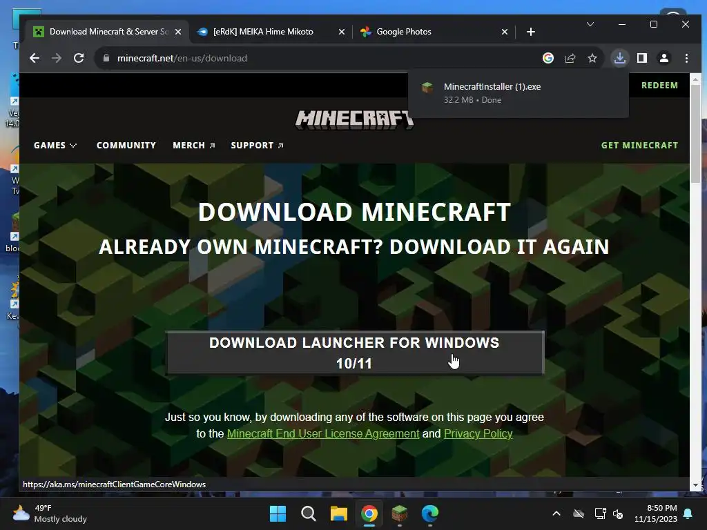Click the page scrollbar up arrow
The image size is (707, 530).
point(696,79)
